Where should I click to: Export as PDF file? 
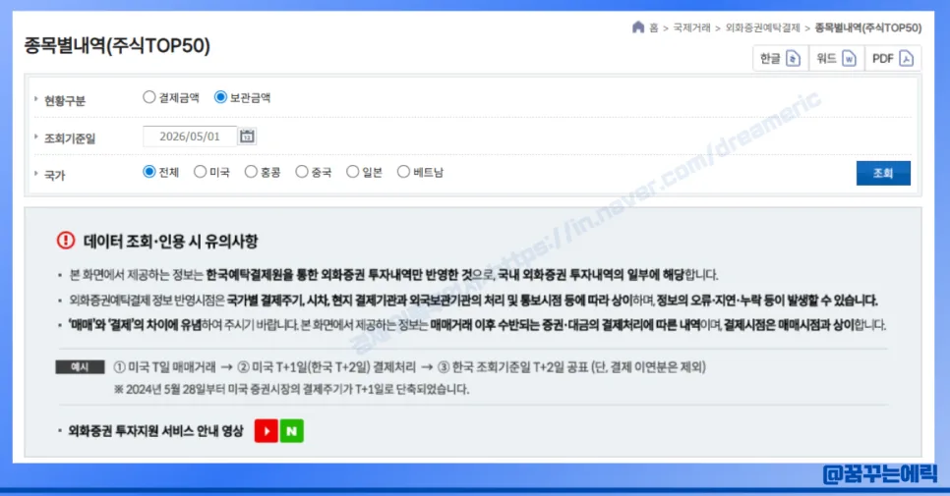(x=893, y=58)
